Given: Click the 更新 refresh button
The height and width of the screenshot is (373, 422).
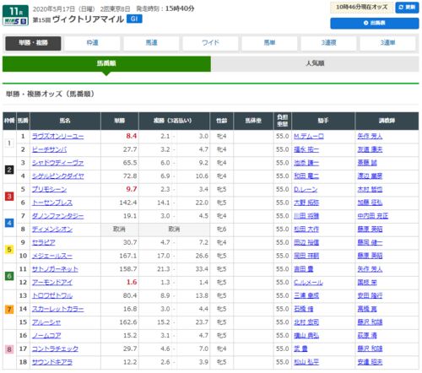Looking at the screenshot, I should click(x=407, y=7).
